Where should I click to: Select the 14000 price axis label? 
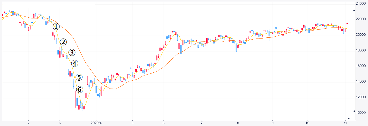coord(361,82)
